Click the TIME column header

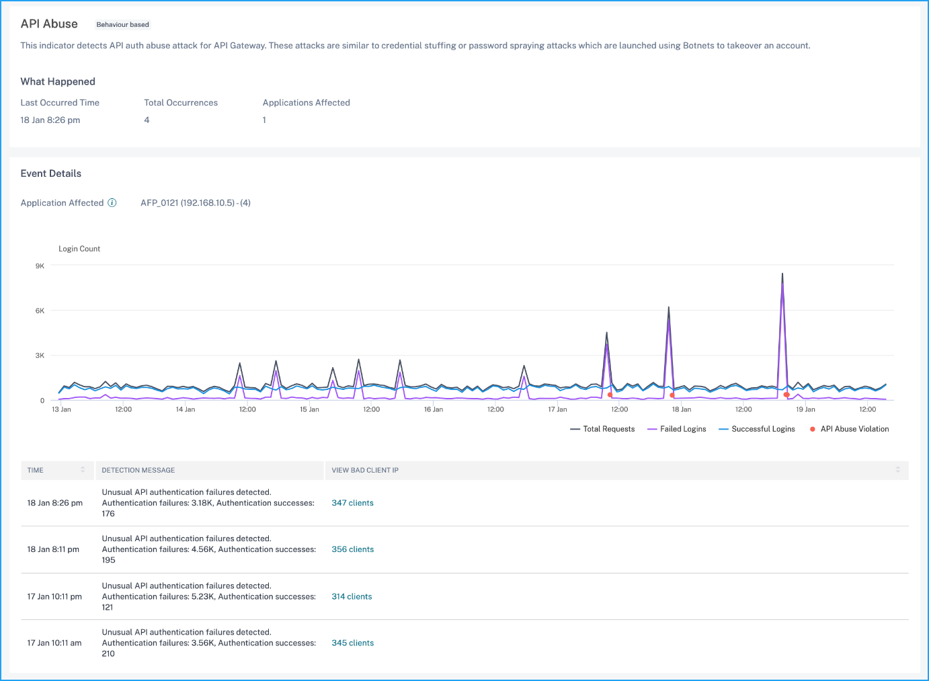point(57,470)
